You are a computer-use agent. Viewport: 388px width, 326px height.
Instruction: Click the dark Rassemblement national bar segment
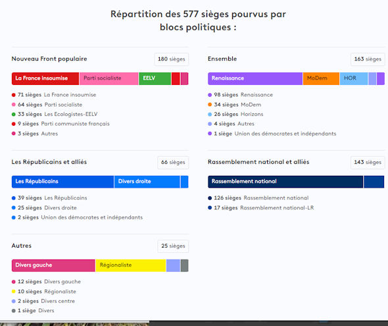pyautogui.click(x=285, y=182)
